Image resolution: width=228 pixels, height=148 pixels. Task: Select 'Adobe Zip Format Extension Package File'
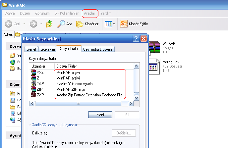click(x=89, y=95)
